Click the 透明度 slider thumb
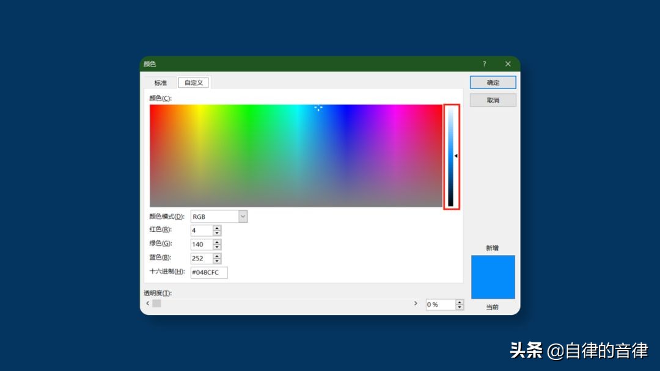The width and height of the screenshot is (660, 371). (156, 303)
